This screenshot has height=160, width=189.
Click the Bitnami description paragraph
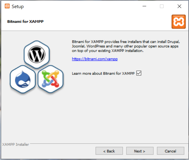coord(126,46)
